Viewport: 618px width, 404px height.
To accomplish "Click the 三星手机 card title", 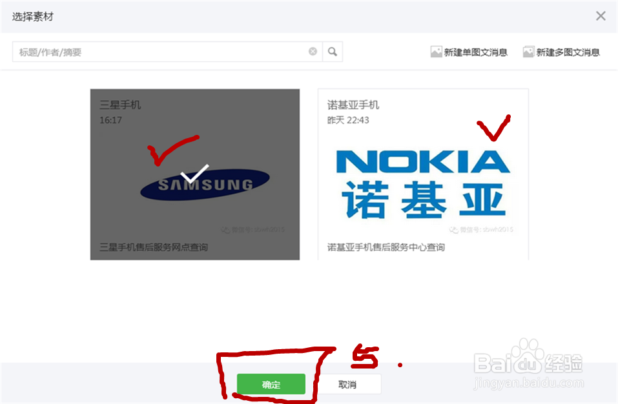I will click(x=120, y=105).
